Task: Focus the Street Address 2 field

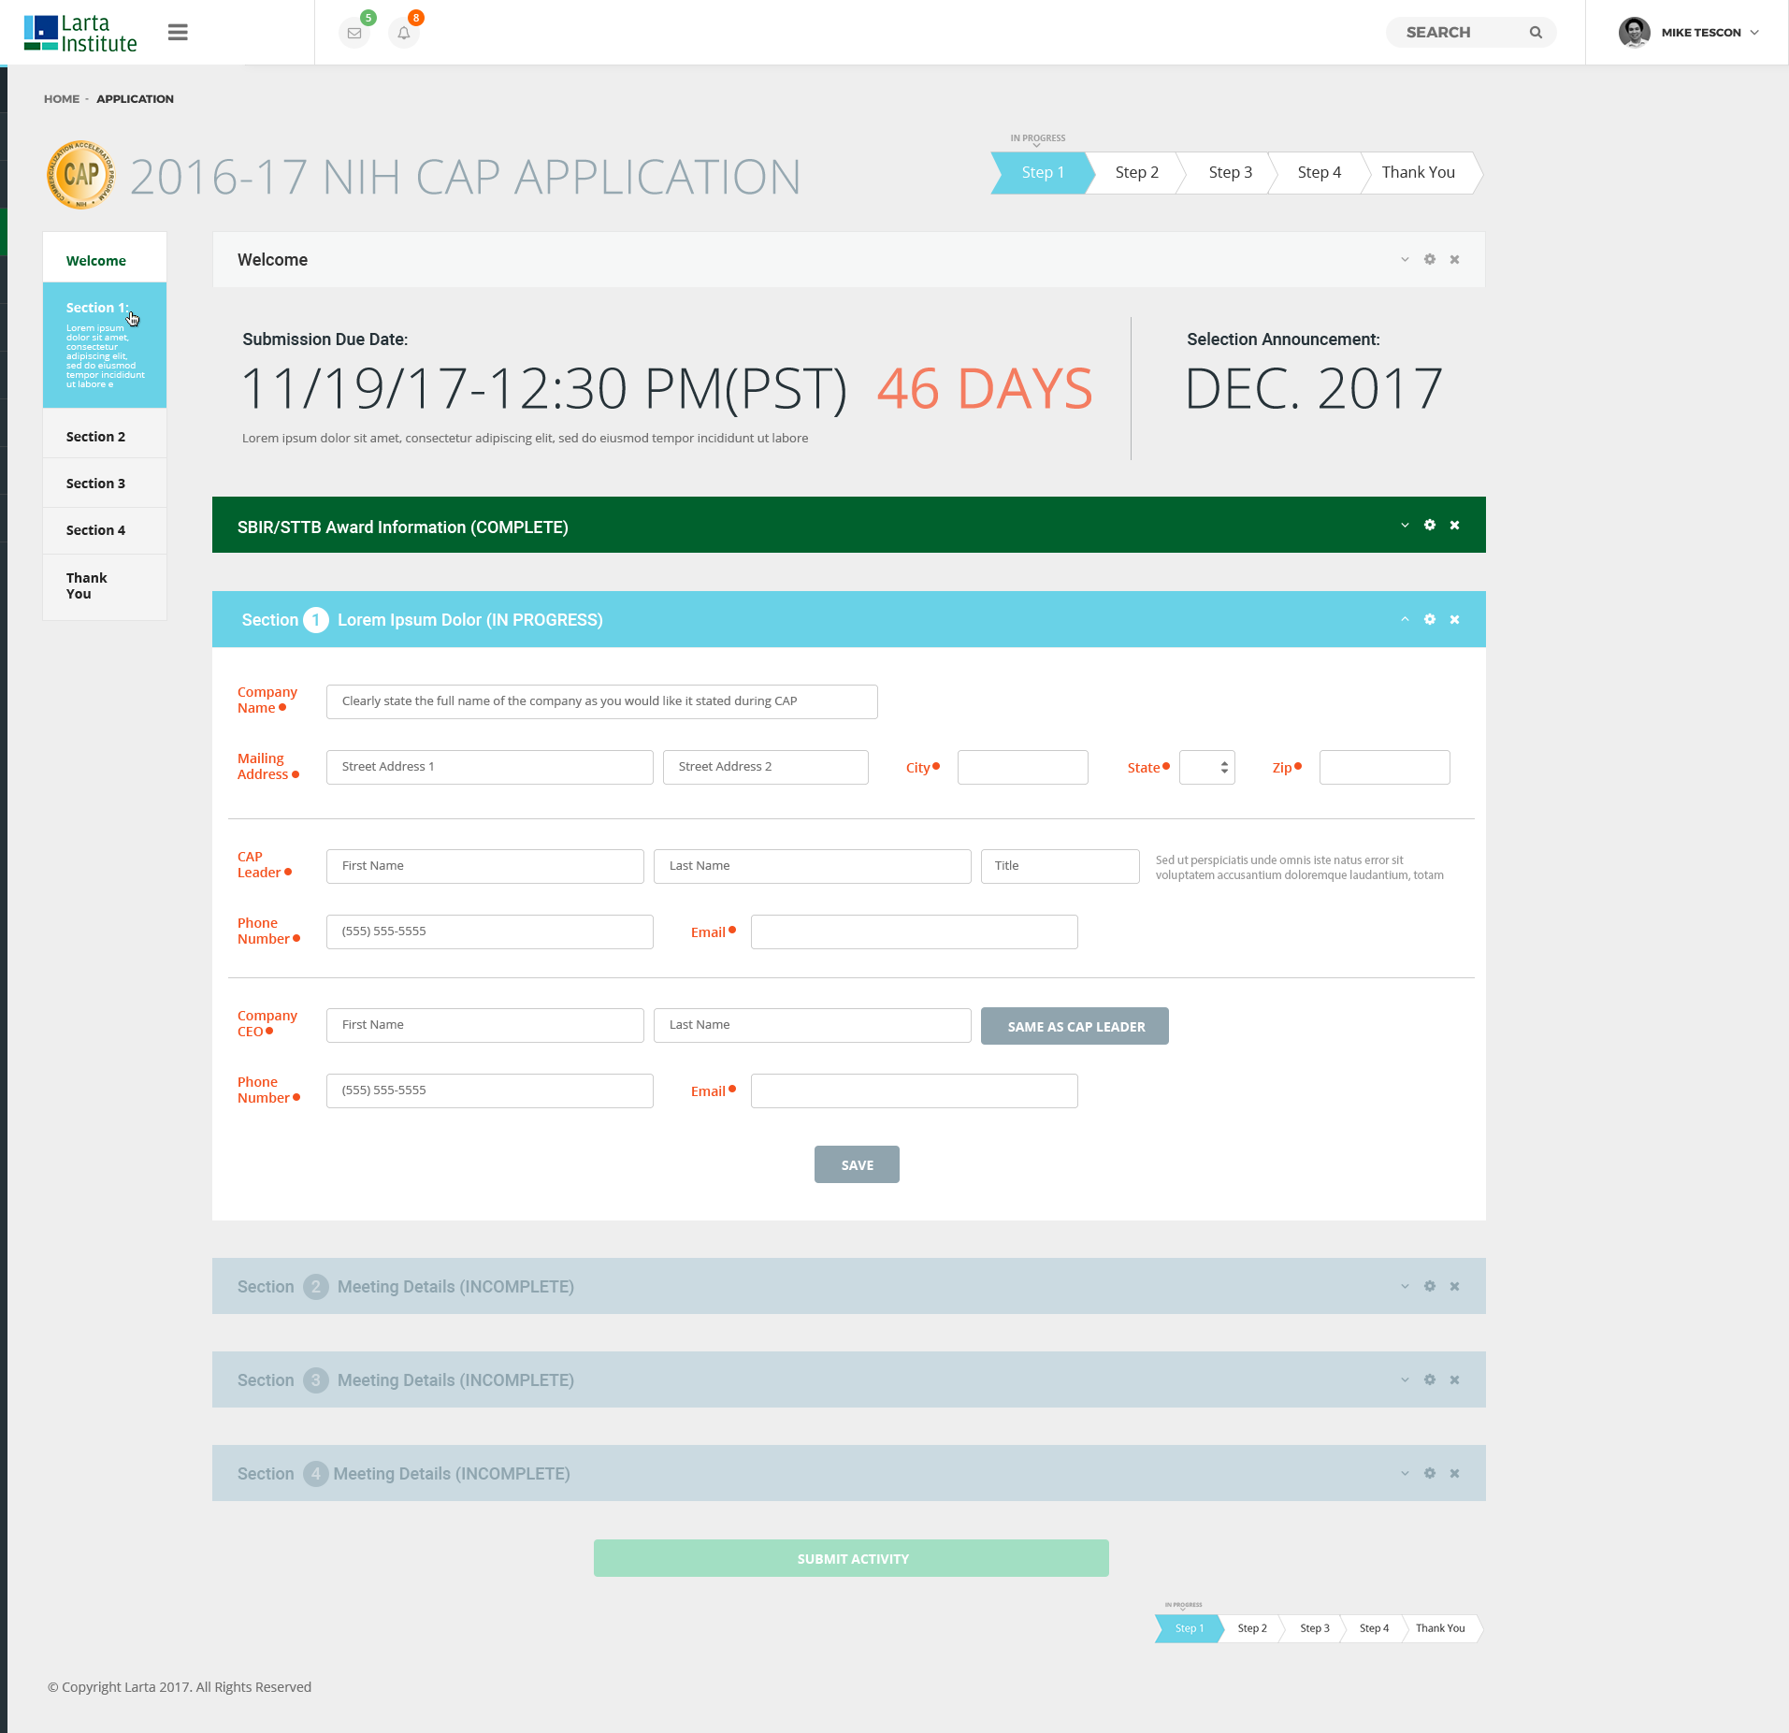Action: tap(765, 767)
